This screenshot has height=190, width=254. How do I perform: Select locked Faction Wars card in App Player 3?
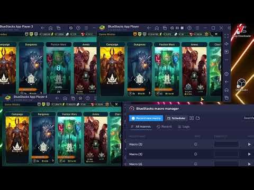coord(58,68)
